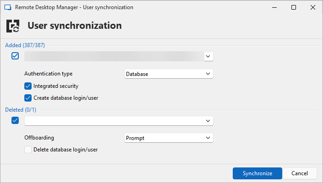Click the Cancel button

pyautogui.click(x=300, y=173)
